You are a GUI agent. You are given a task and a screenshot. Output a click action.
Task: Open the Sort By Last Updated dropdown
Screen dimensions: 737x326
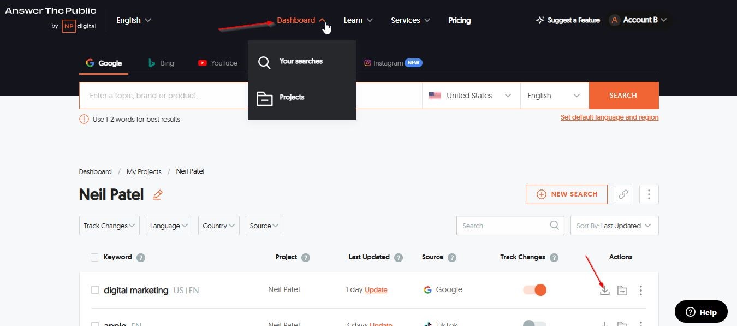(x=614, y=226)
